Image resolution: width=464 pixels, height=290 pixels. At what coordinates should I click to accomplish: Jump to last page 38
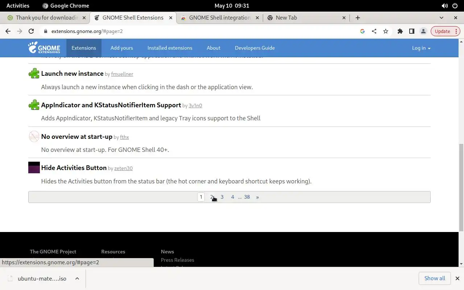coord(247,197)
